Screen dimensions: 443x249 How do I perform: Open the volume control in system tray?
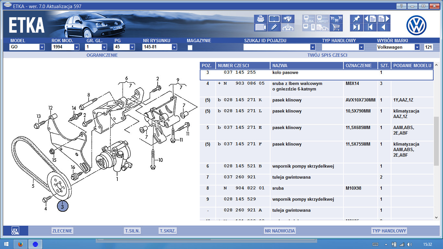click(x=410, y=244)
